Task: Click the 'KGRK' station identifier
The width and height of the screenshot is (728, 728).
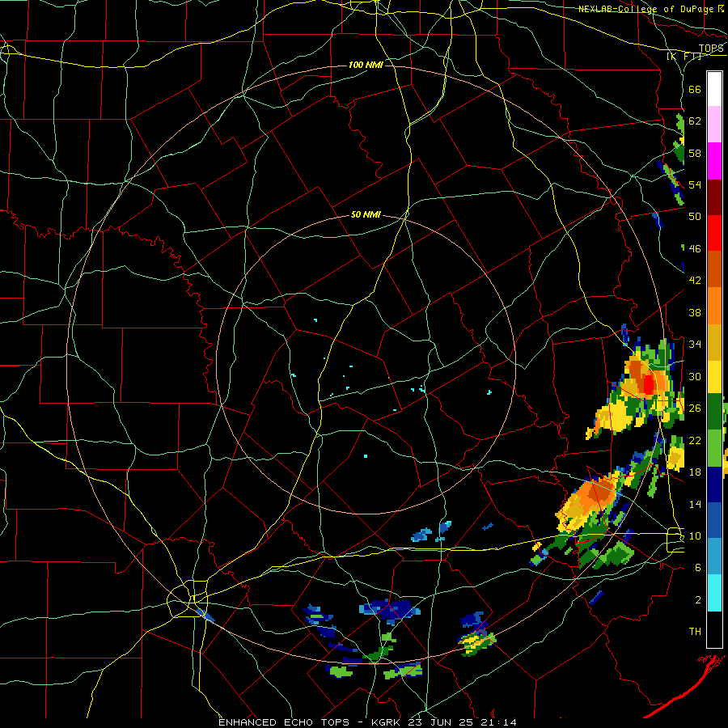Action: point(387,722)
